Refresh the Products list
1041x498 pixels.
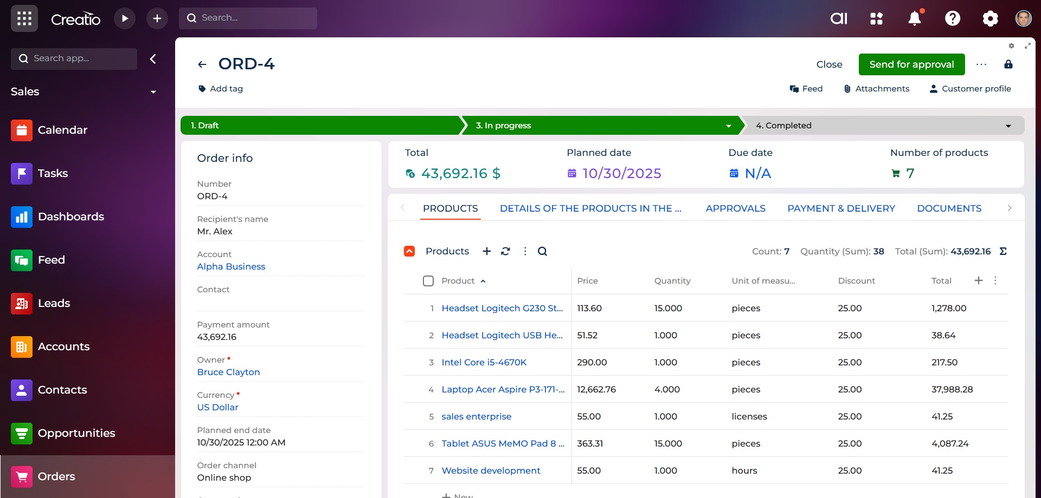pyautogui.click(x=505, y=251)
